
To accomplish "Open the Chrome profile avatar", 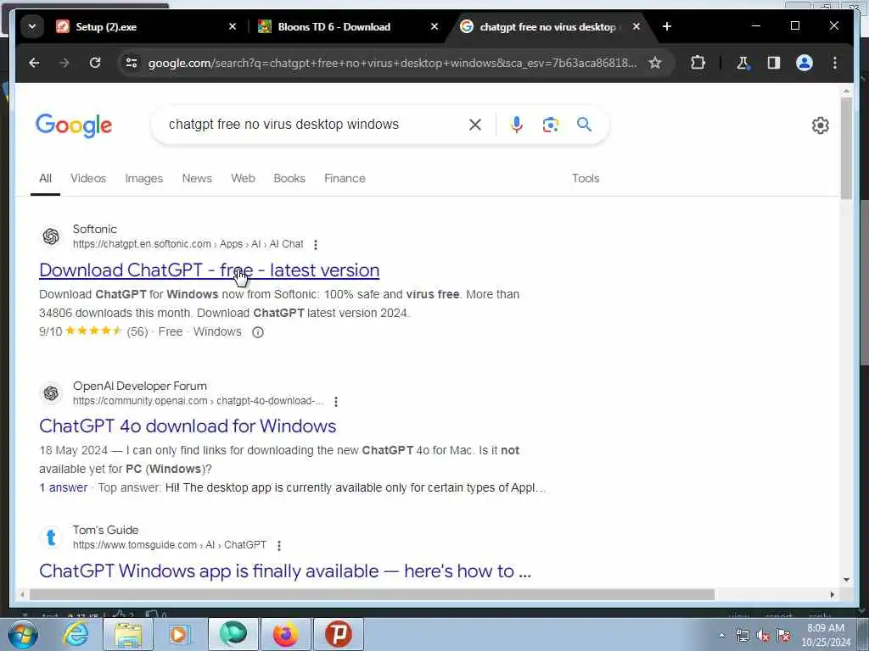I will pyautogui.click(x=805, y=63).
